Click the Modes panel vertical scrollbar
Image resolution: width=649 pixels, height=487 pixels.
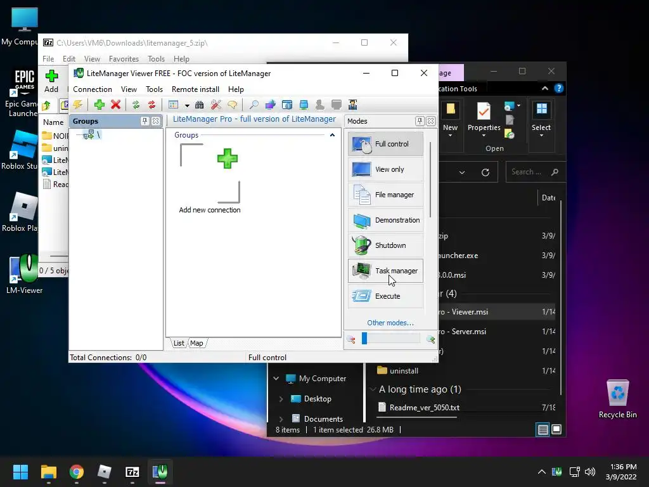(x=430, y=179)
